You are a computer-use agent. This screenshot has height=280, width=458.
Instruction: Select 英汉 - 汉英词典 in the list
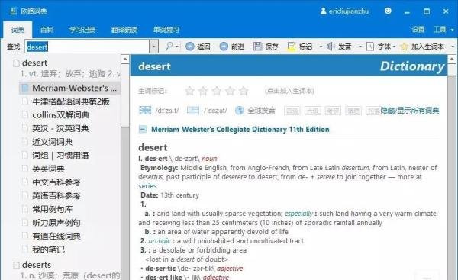[x=60, y=128]
